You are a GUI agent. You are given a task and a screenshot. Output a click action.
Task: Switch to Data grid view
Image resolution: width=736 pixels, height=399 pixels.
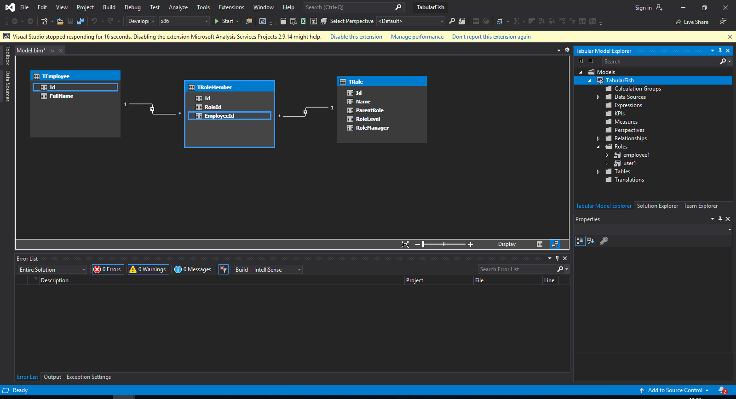(540, 245)
